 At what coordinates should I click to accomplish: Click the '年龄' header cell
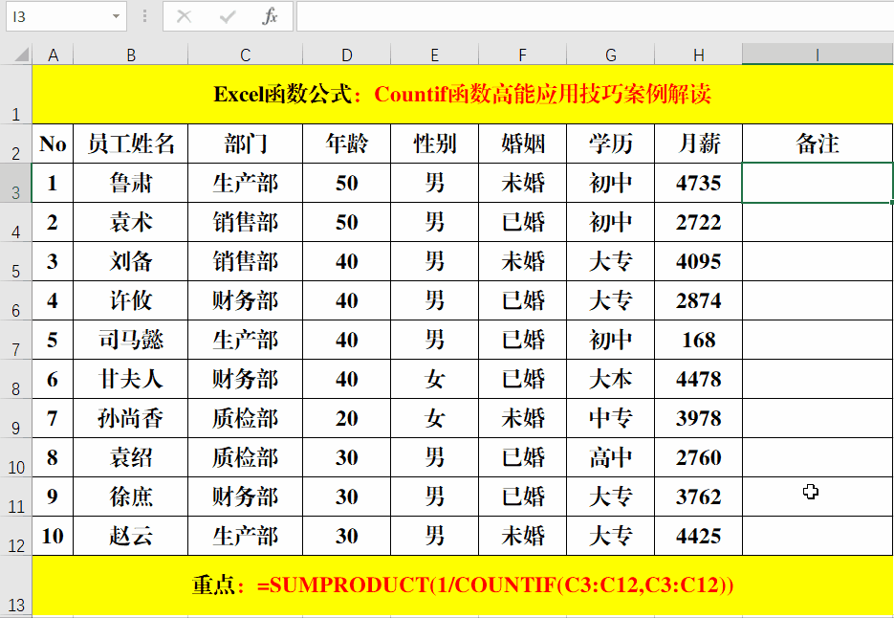point(347,143)
